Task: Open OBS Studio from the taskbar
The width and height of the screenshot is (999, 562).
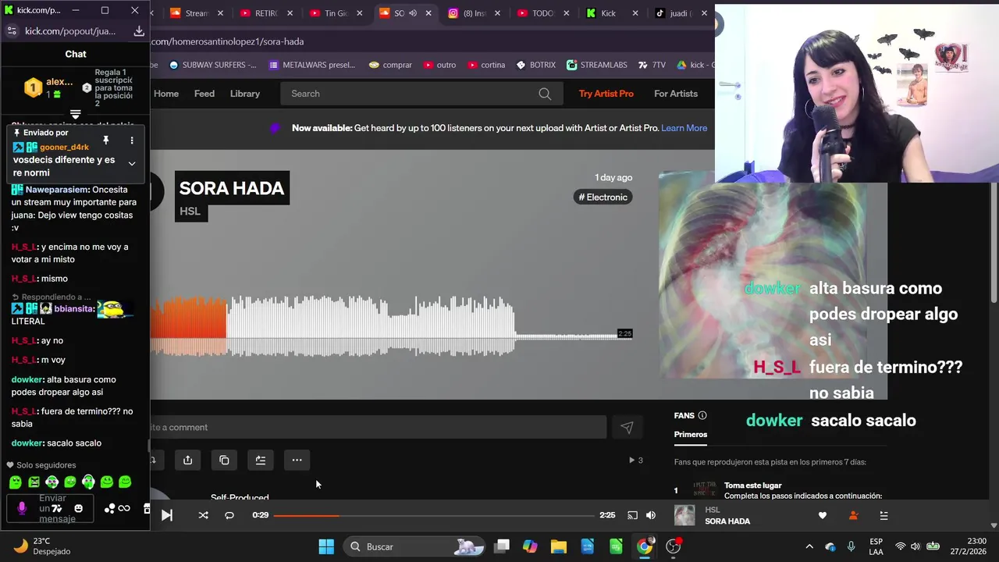Action: (x=674, y=546)
